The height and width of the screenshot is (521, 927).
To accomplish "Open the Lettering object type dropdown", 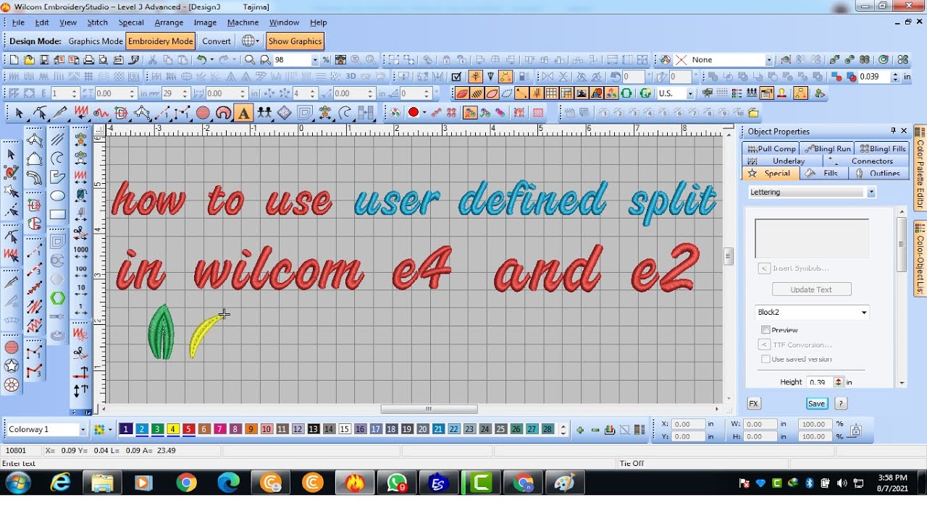I will coord(871,192).
